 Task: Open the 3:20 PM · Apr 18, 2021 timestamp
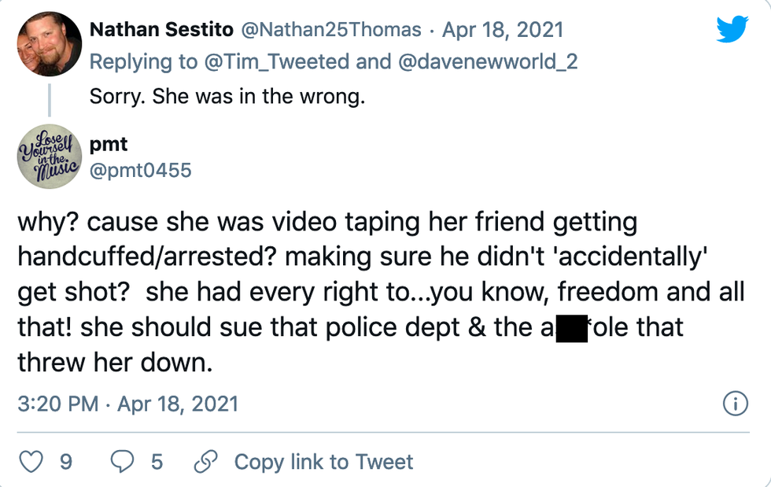pyautogui.click(x=127, y=404)
